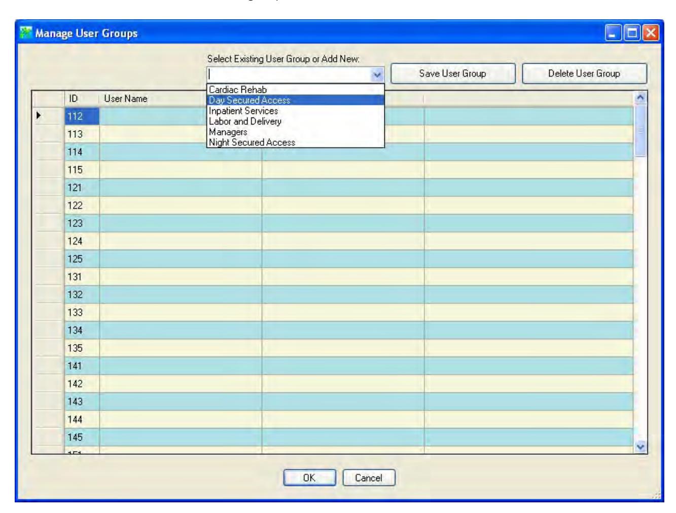Select ID cell 135
Image resolution: width=676 pixels, height=513 pixels.
pyautogui.click(x=82, y=348)
